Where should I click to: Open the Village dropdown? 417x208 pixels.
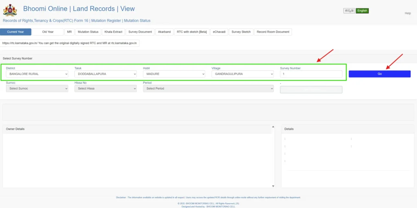click(x=243, y=74)
